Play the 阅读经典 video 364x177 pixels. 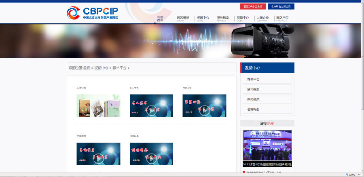pos(151,154)
